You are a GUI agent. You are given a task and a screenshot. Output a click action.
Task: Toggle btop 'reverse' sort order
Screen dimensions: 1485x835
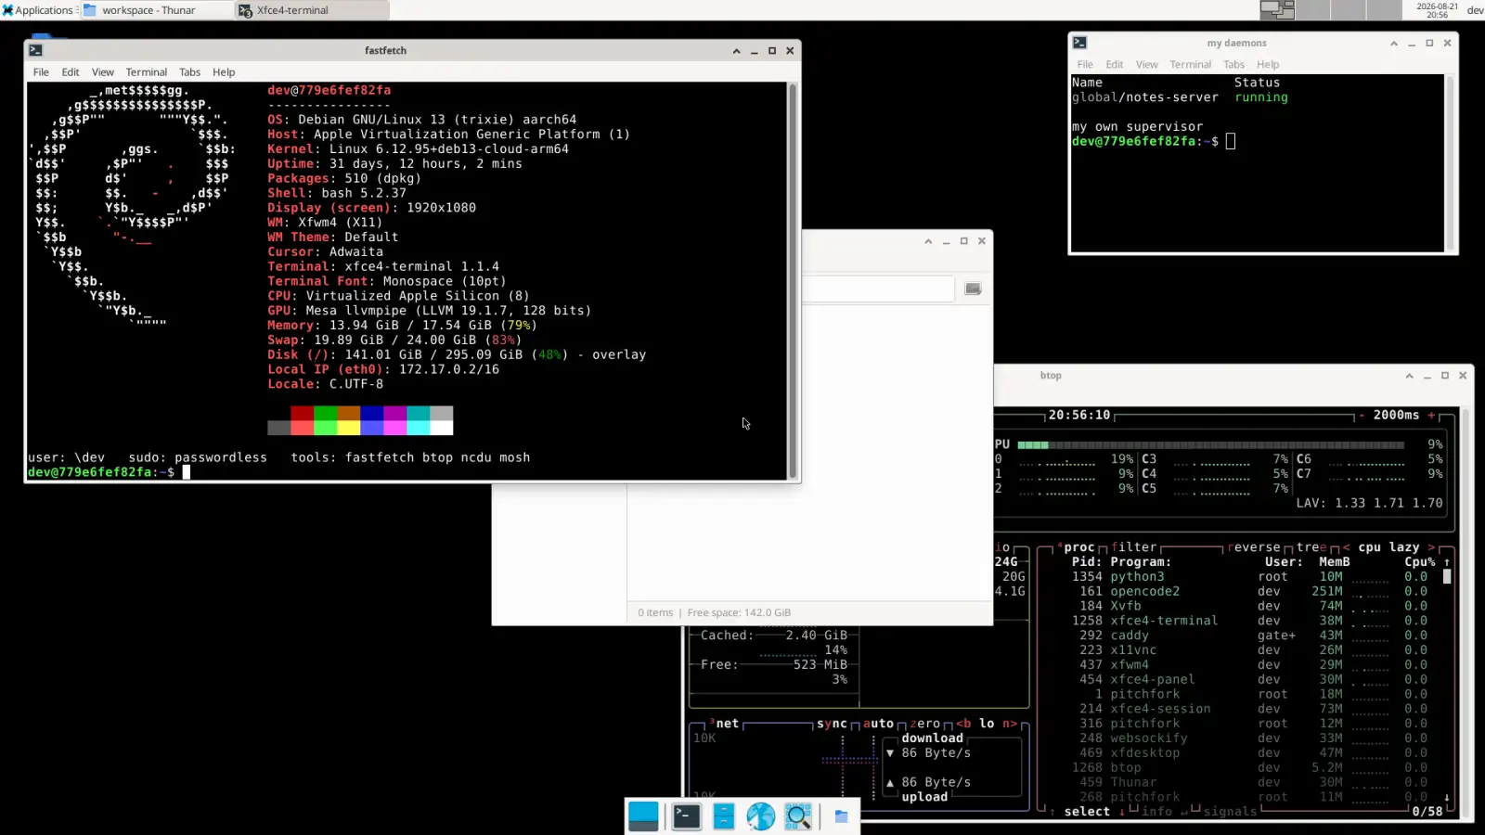pos(1254,547)
